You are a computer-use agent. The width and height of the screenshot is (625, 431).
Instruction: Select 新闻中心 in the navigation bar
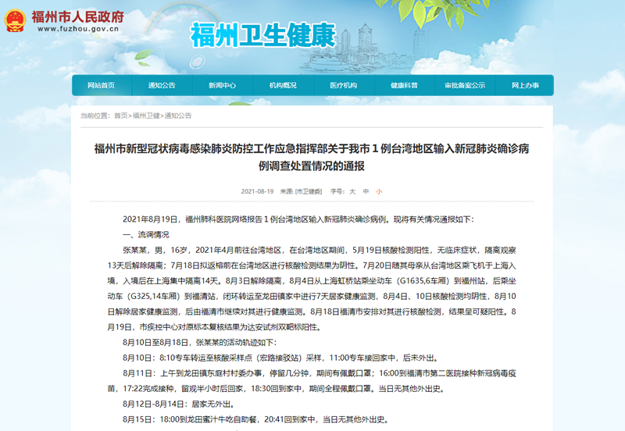click(222, 85)
